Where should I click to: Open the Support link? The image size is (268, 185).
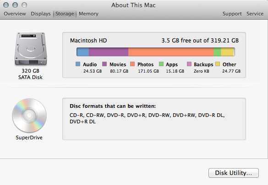(x=232, y=14)
